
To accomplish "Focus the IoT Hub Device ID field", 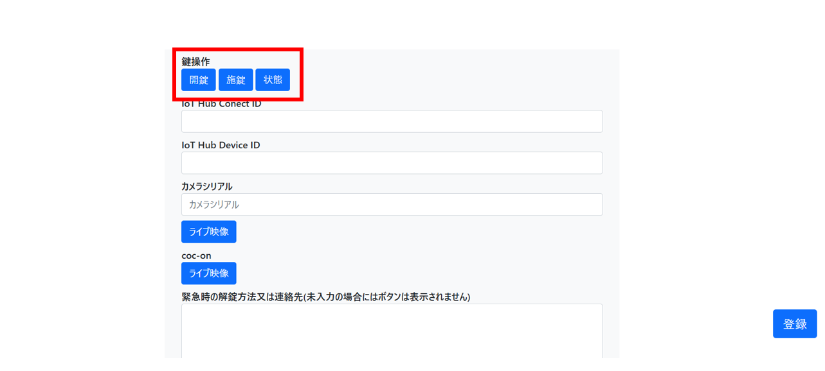I will click(x=392, y=163).
